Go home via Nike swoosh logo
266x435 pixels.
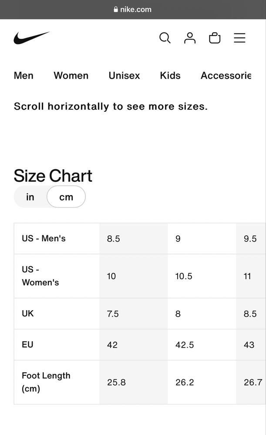(x=32, y=38)
